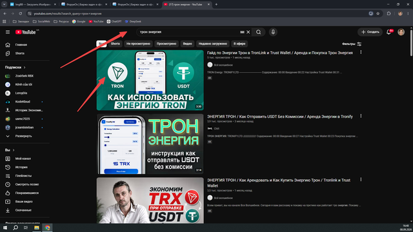Open the on-screen keyboard icon in search box

tap(242, 32)
